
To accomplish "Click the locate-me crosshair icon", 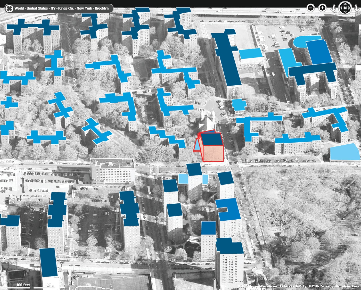I will (x=9, y=8).
